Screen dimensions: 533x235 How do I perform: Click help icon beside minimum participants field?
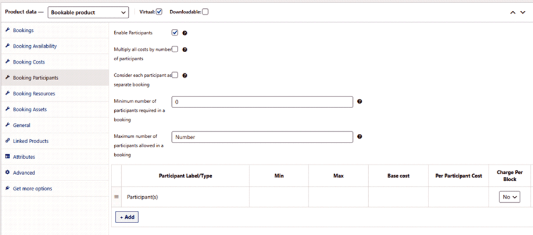tap(359, 101)
